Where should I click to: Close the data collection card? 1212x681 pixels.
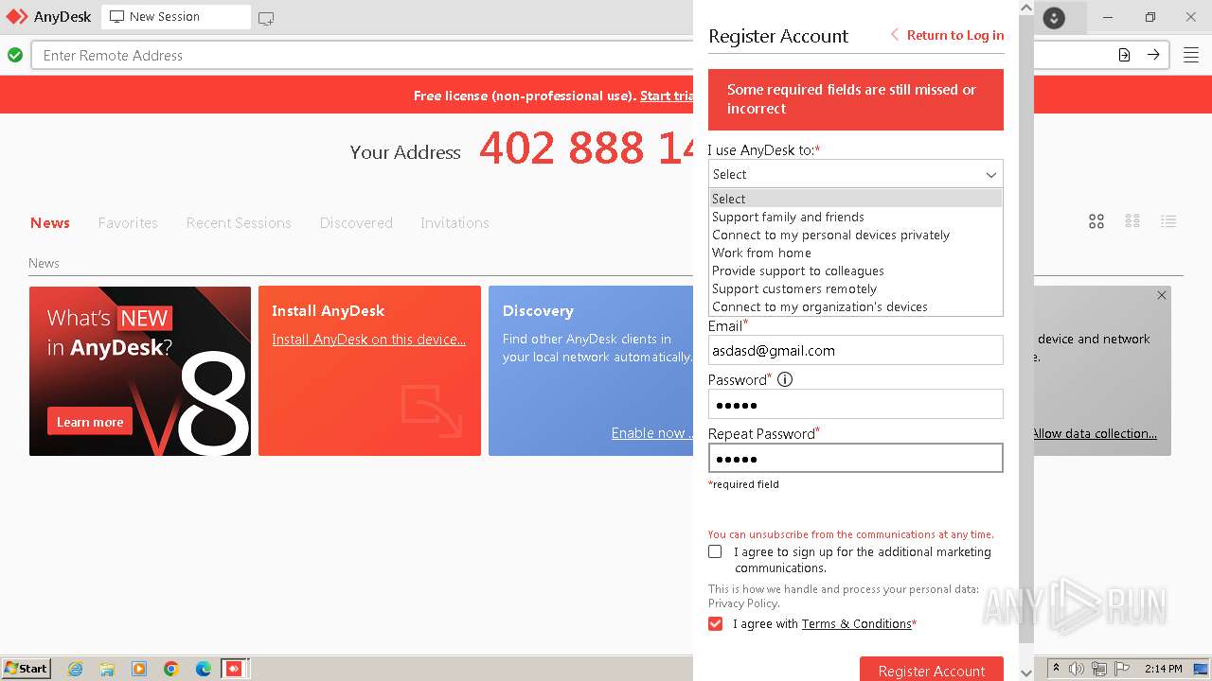click(1162, 295)
